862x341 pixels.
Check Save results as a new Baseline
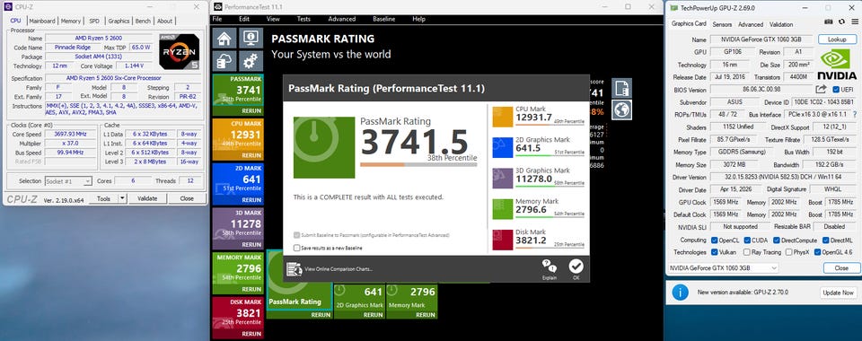[x=297, y=248]
